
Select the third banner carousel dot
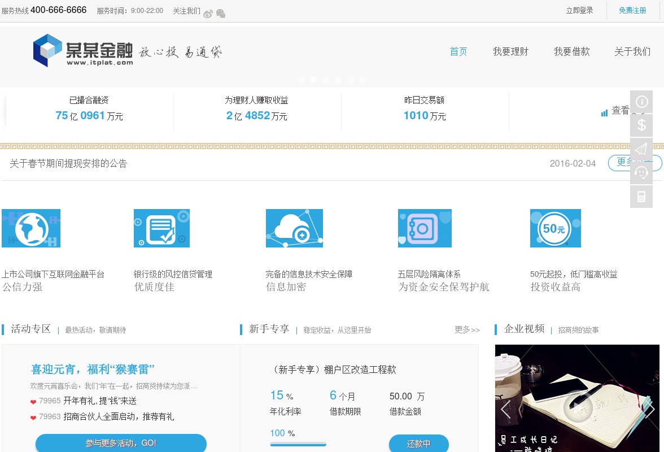tap(326, 80)
